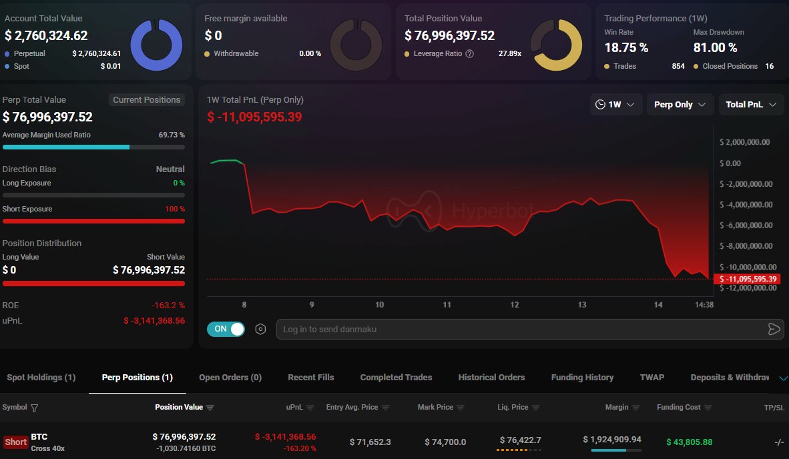Sort by Mark Price column icon
This screenshot has height=459, width=789.
point(461,408)
